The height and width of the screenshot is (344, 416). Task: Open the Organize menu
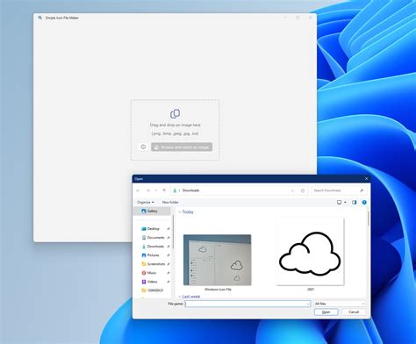146,202
